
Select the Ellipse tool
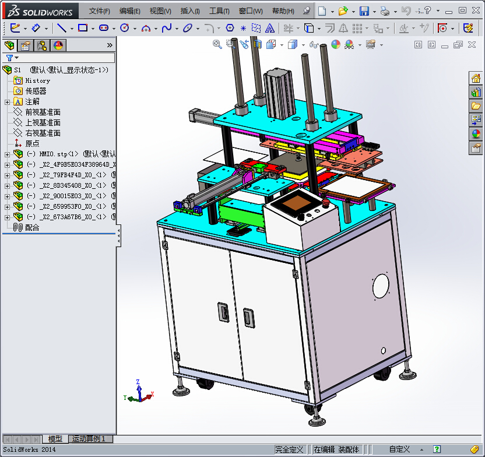[188, 28]
